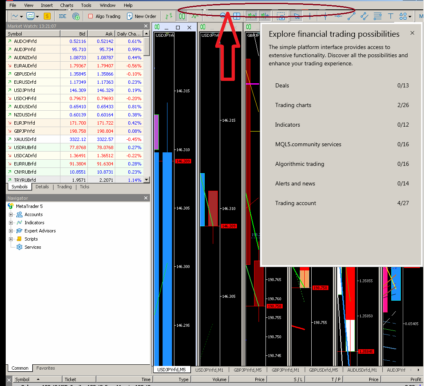Expand the Scripts tree node
424x386 pixels.
(11, 239)
